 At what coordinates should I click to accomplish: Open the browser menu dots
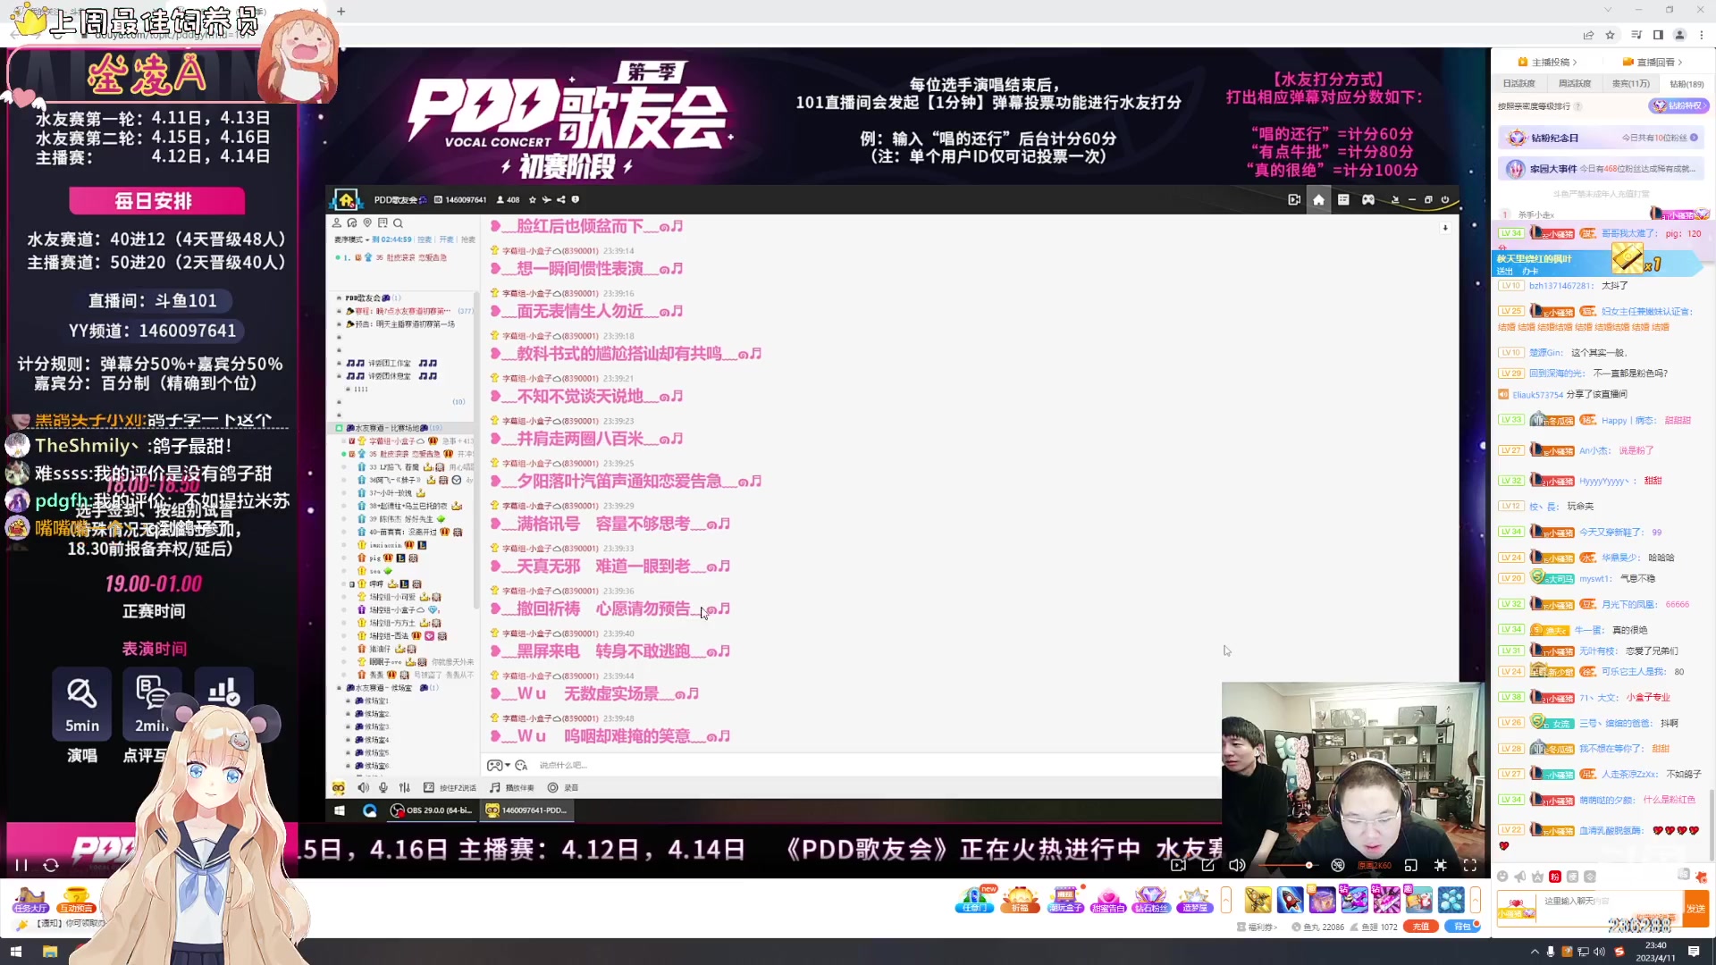point(1702,35)
